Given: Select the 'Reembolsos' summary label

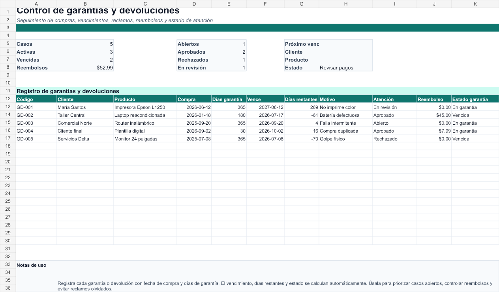Looking at the screenshot, I should [36, 67].
